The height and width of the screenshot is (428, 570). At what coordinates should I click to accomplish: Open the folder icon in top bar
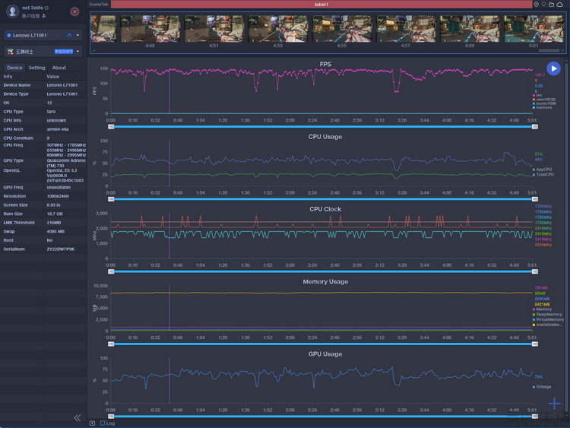pyautogui.click(x=551, y=5)
